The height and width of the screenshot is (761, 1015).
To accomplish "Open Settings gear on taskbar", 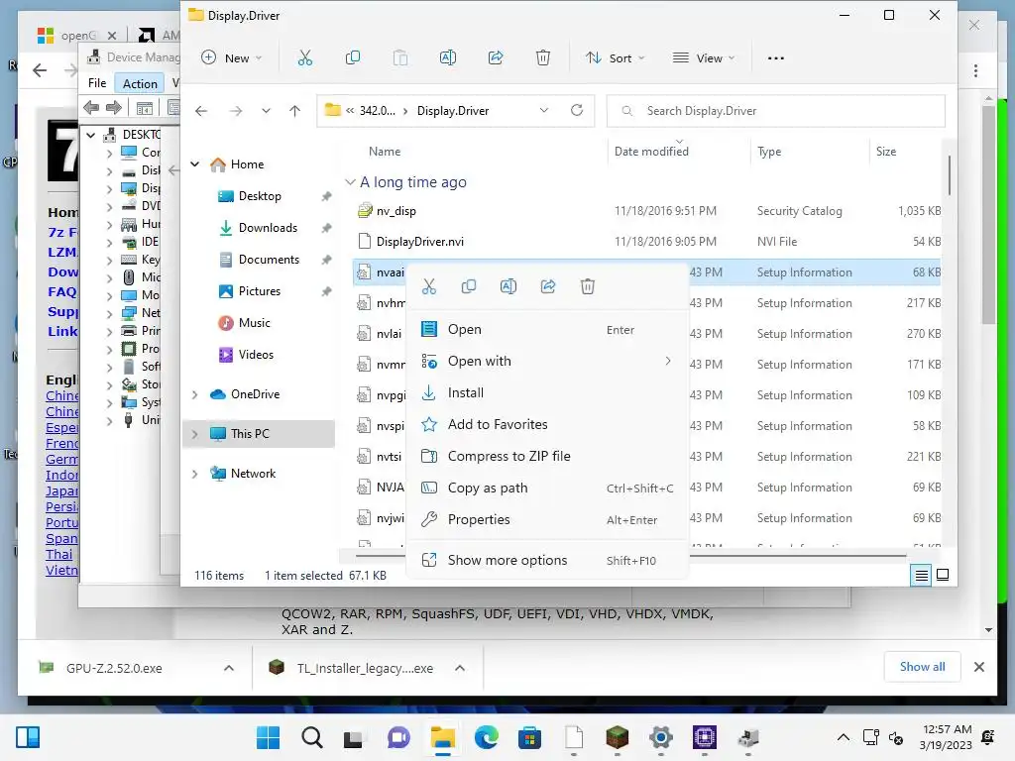I will pos(661,737).
